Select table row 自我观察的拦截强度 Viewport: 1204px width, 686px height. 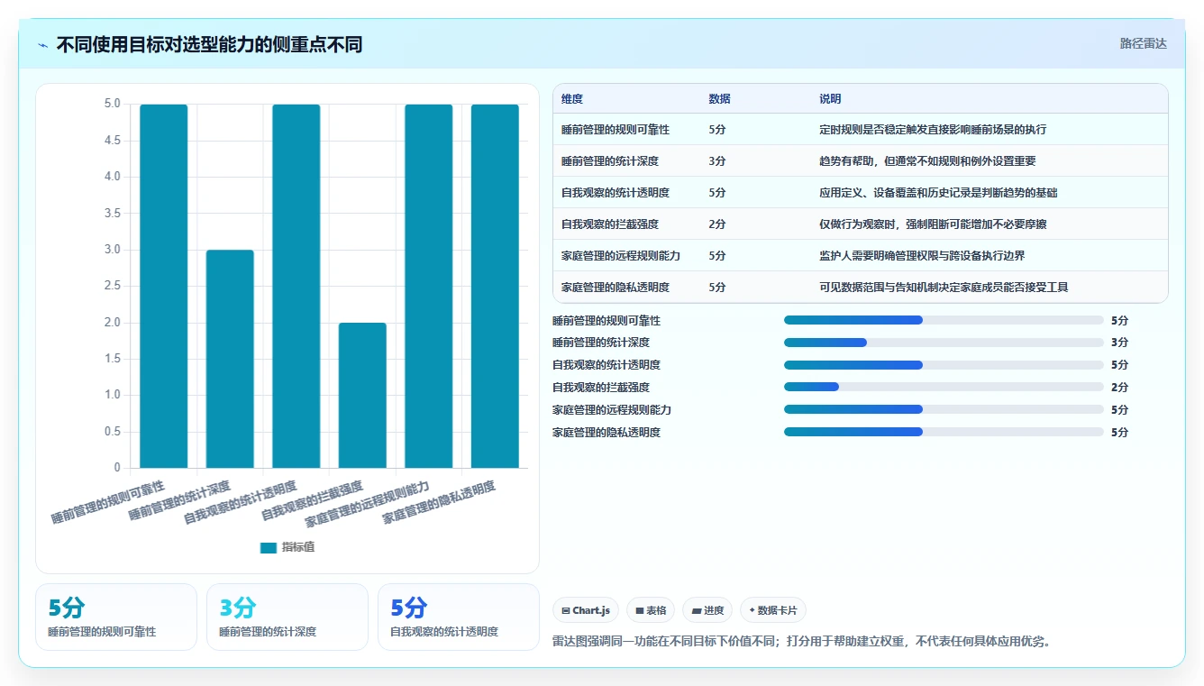860,224
